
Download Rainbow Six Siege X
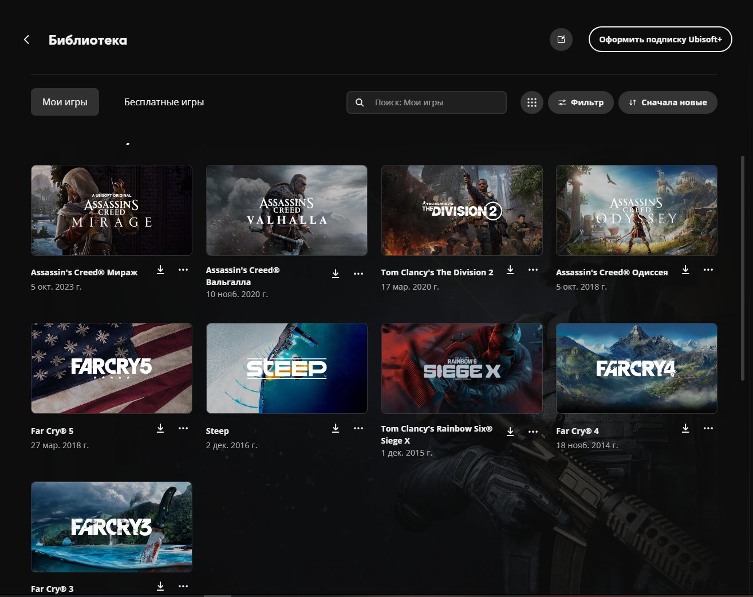(x=510, y=432)
